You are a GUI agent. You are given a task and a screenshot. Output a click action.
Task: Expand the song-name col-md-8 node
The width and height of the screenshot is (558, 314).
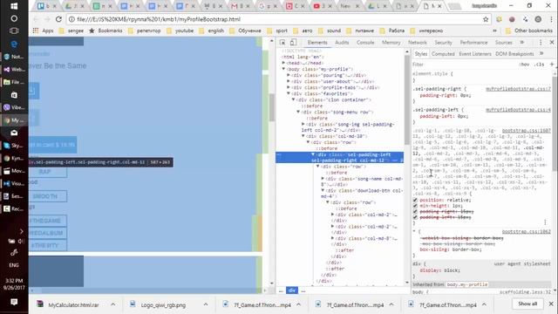(323, 179)
